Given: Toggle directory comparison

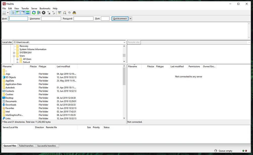Looking at the screenshot, I should point(65,13).
